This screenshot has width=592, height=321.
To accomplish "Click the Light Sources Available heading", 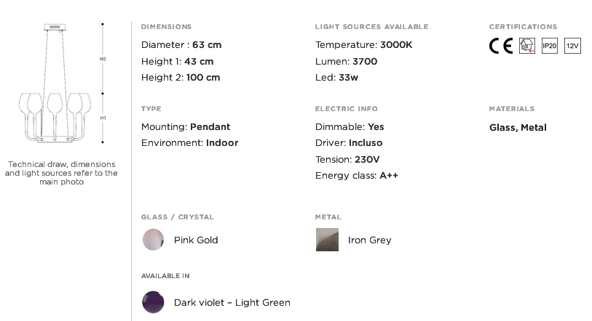I will (372, 27).
